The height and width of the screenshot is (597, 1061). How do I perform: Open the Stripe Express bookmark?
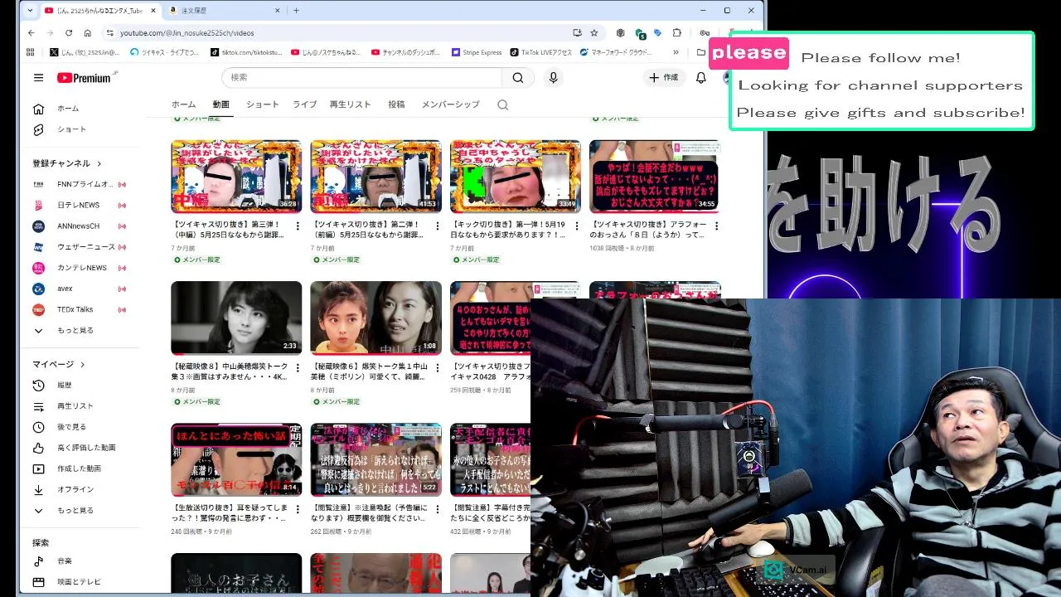pos(477,52)
